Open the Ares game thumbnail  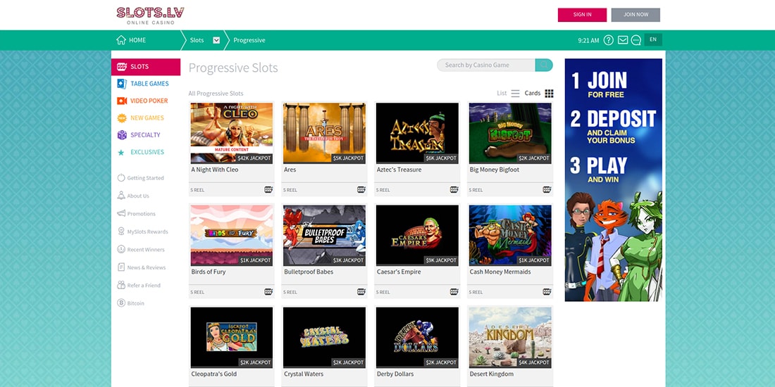(x=324, y=133)
